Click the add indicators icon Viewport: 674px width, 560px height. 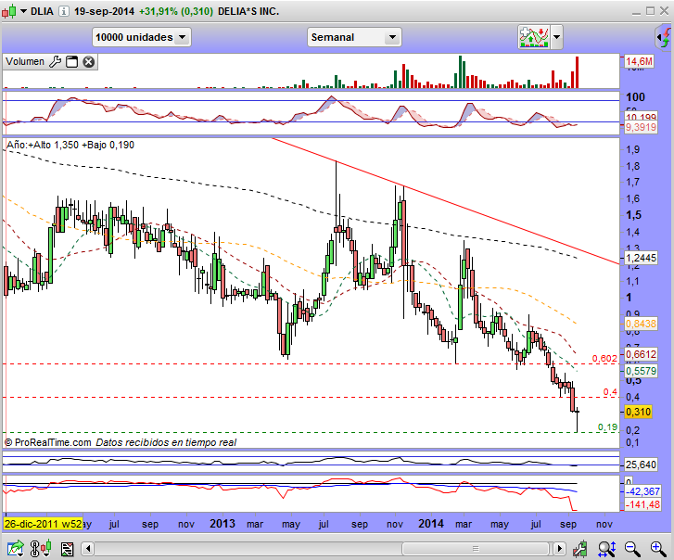(534, 37)
